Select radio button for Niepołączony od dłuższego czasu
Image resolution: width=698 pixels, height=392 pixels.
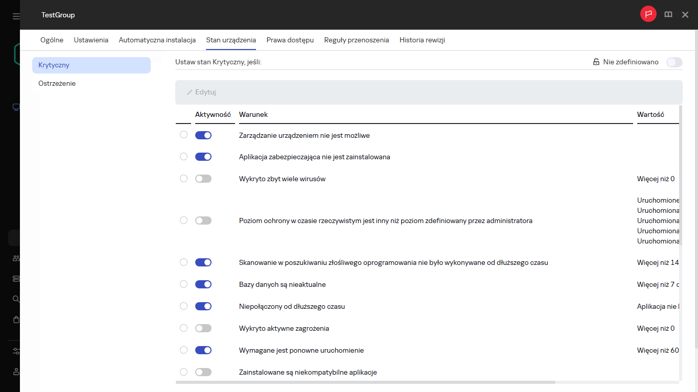(184, 306)
